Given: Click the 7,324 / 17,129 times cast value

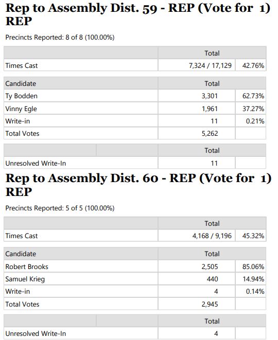Looking at the screenshot, I should (210, 65).
